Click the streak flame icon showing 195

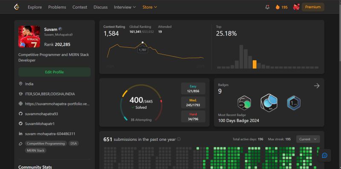(x=277, y=7)
